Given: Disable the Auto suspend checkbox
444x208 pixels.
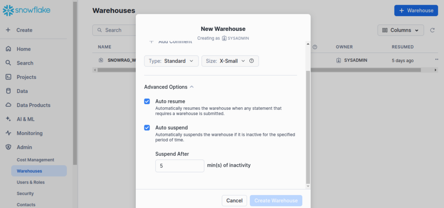Looking at the screenshot, I should coord(147,128).
